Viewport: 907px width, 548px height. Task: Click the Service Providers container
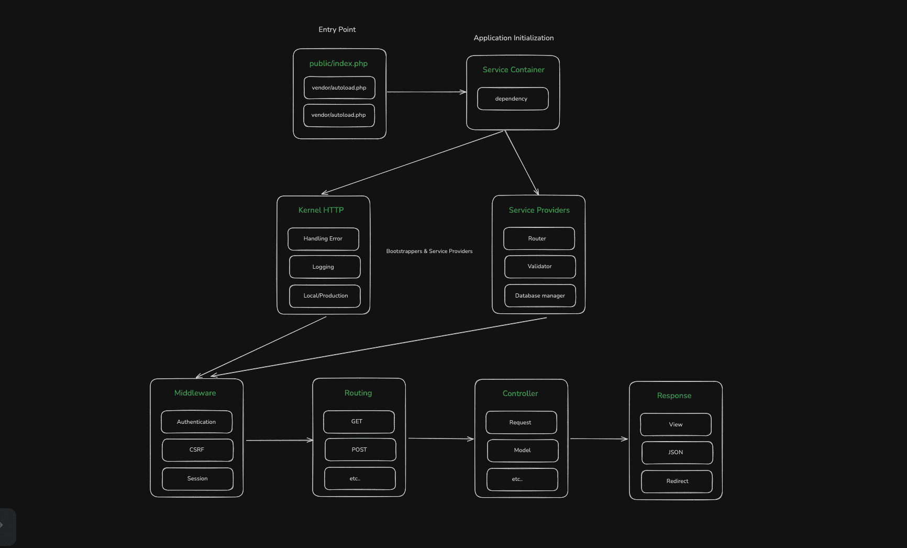click(539, 210)
